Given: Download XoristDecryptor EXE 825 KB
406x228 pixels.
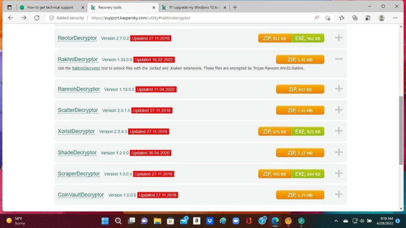Looking at the screenshot, I should coord(308,132).
